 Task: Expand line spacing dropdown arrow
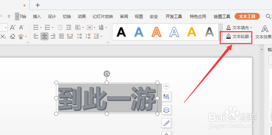[x=101, y=36]
